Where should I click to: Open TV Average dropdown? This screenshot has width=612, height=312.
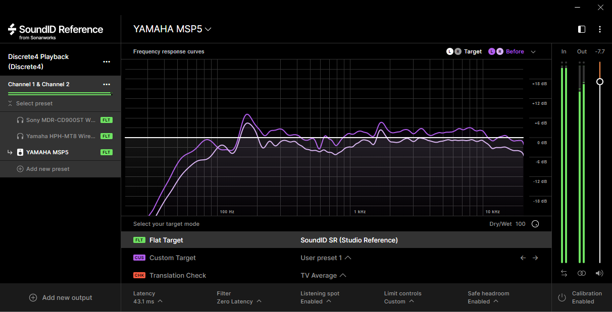323,276
